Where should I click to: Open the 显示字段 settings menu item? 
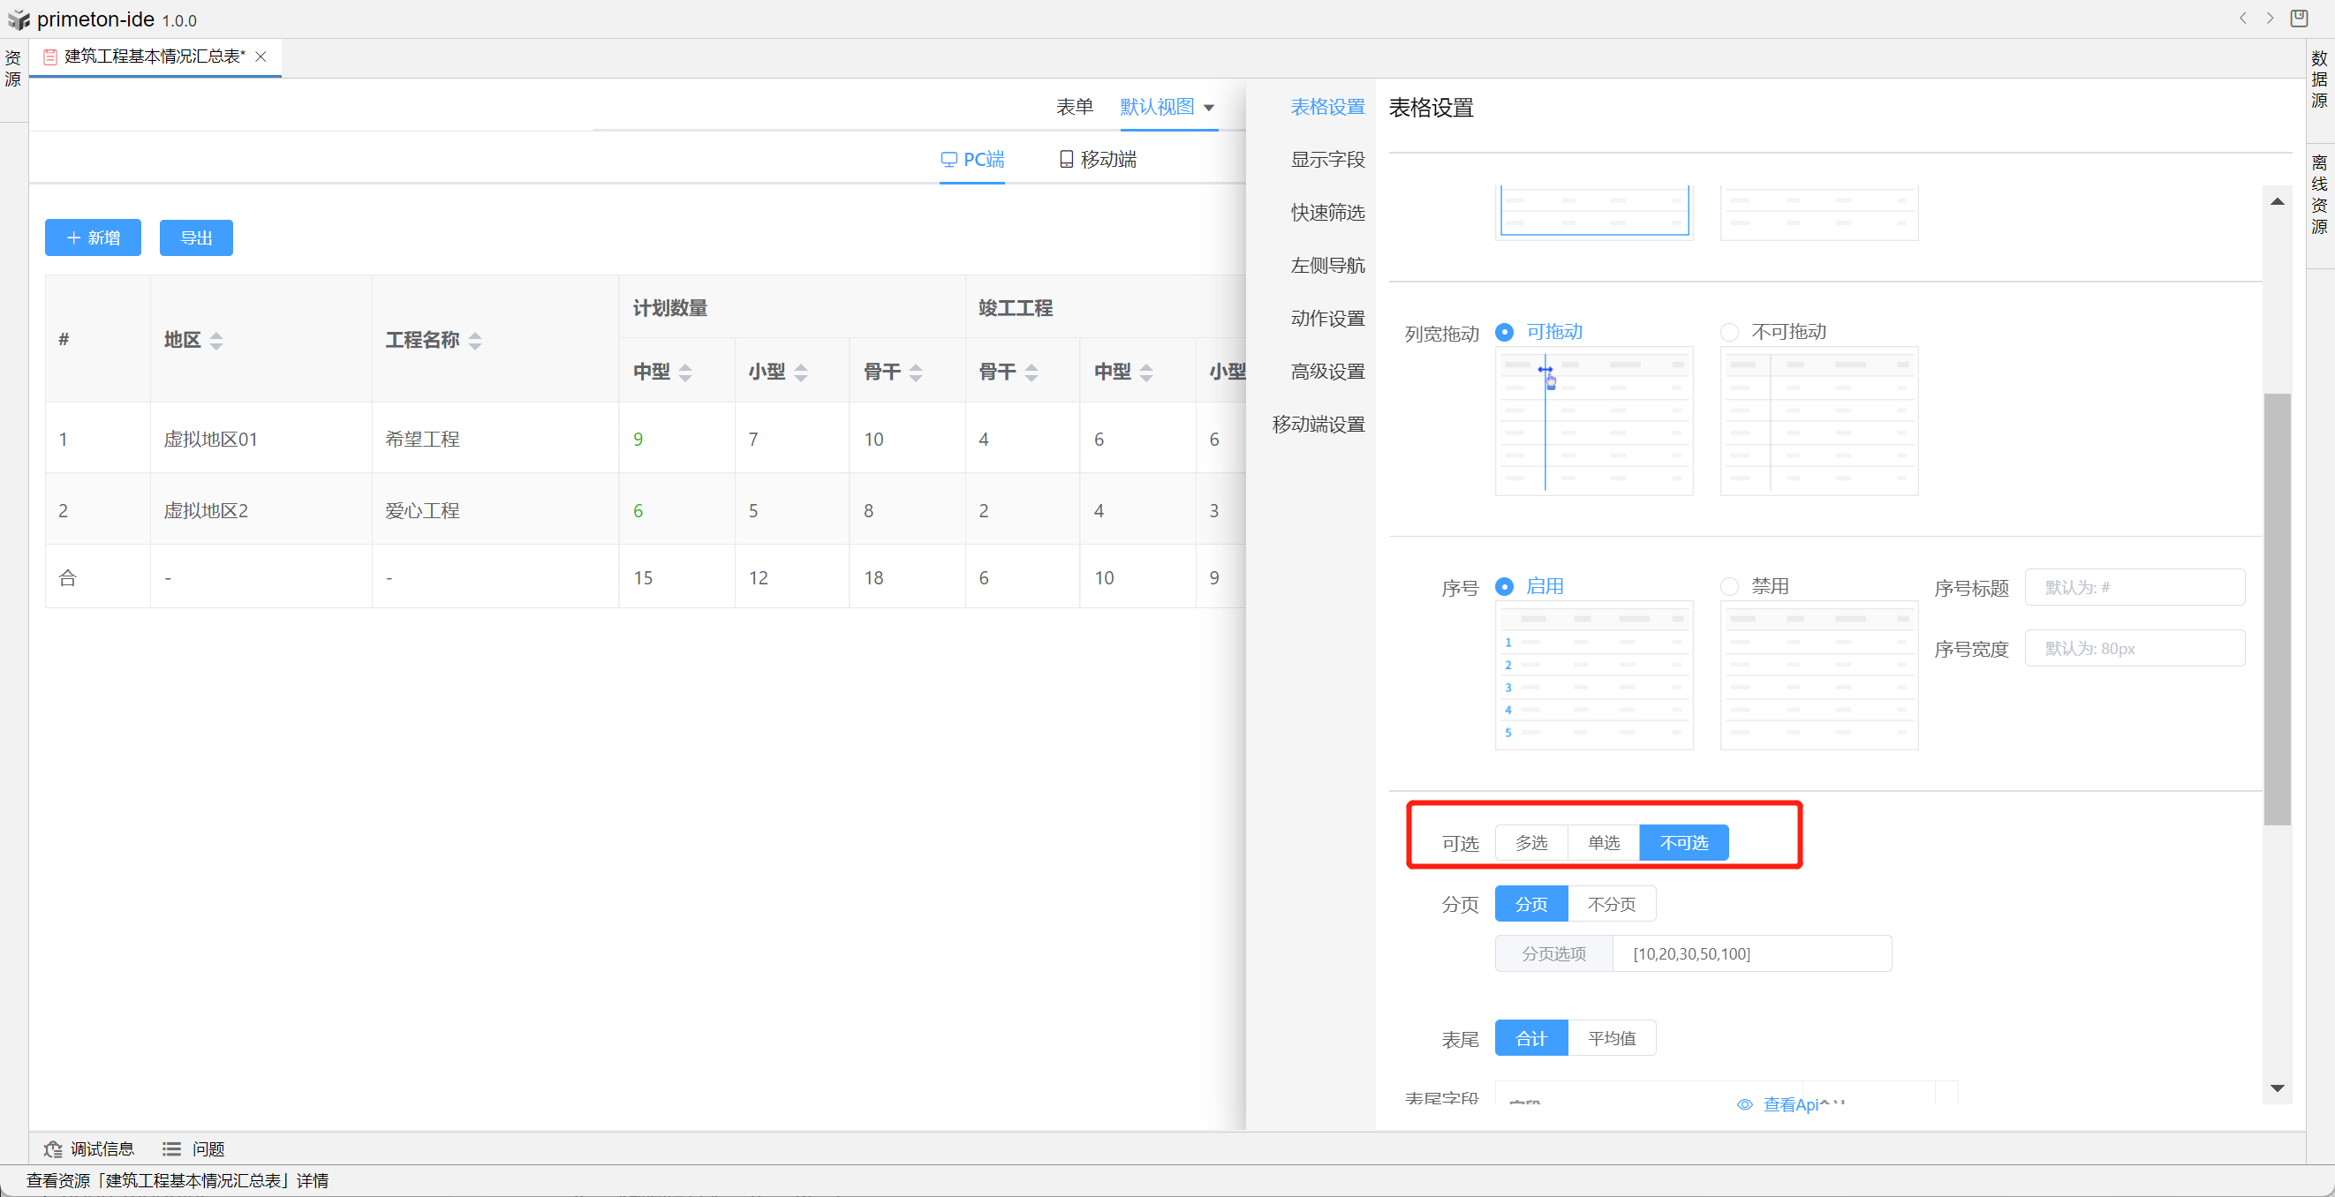click(x=1327, y=160)
